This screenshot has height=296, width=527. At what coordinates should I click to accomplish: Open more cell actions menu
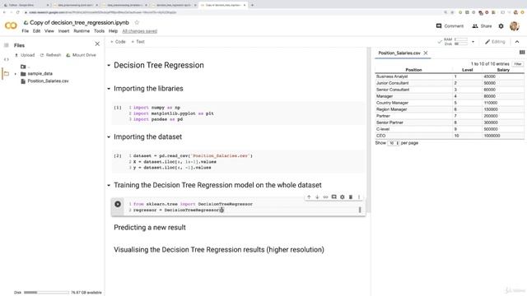(x=359, y=197)
